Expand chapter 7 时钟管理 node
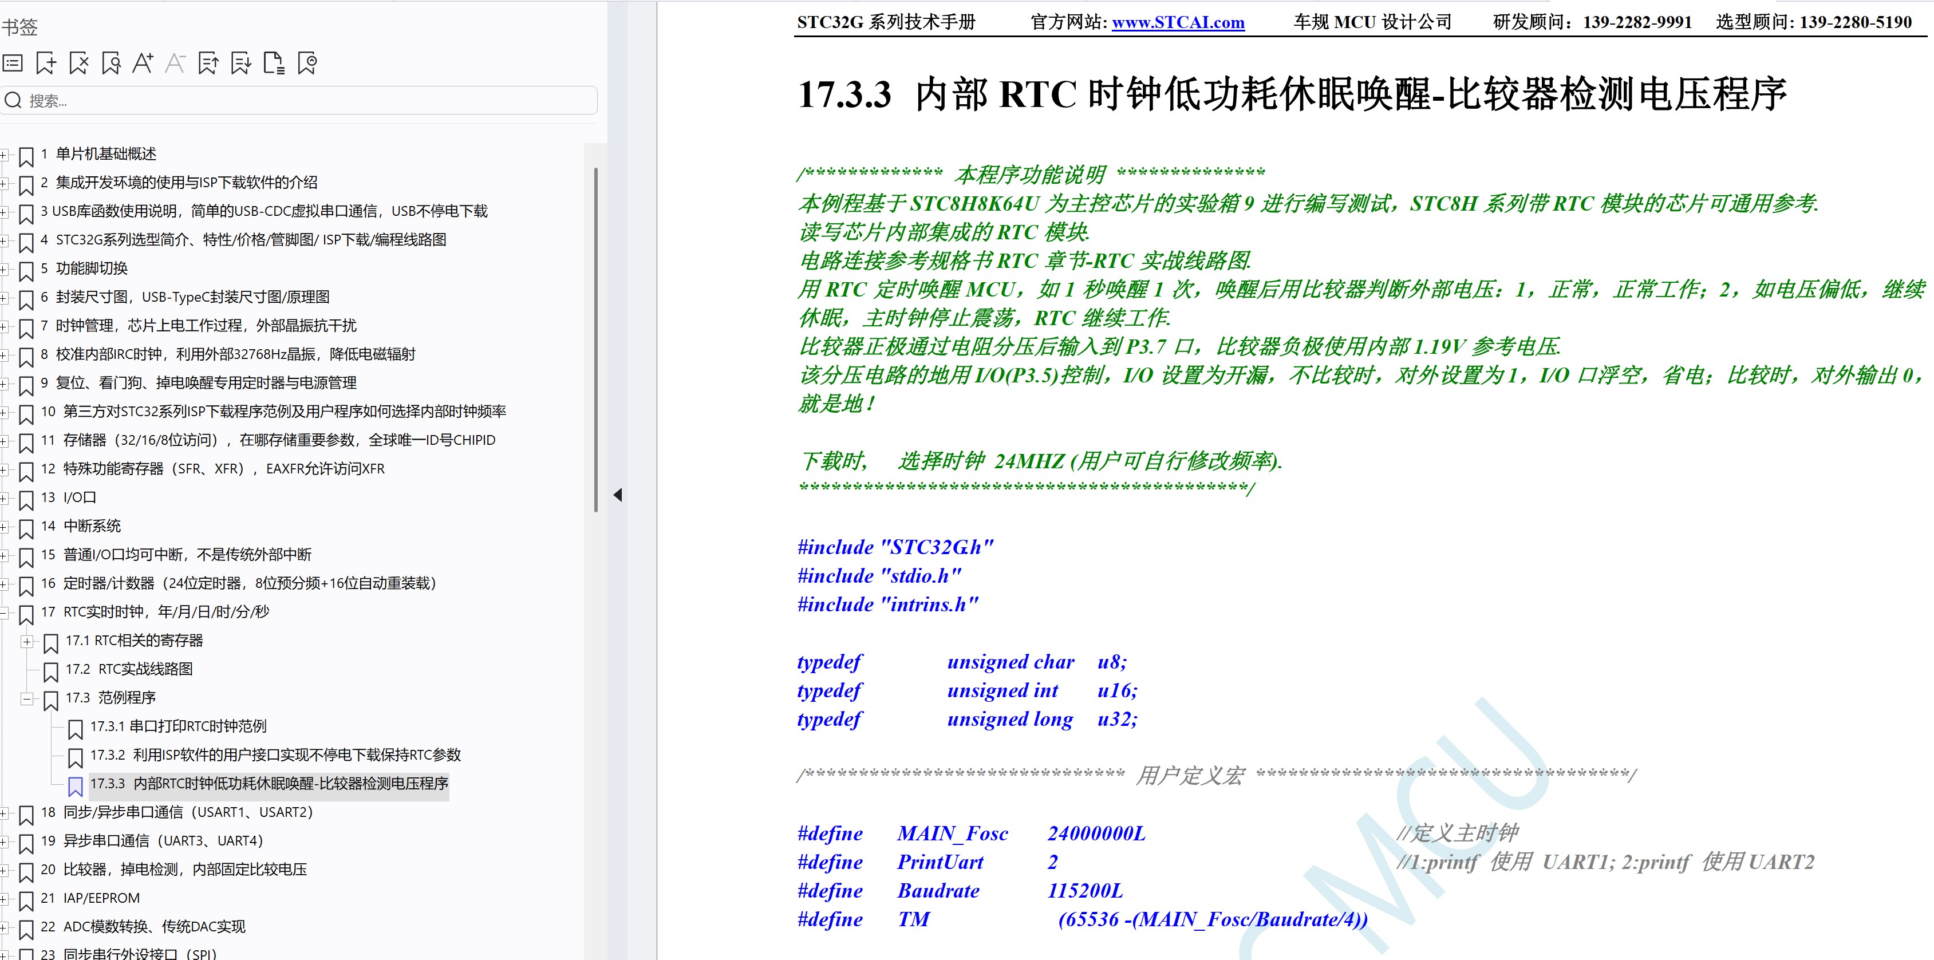 point(3,326)
